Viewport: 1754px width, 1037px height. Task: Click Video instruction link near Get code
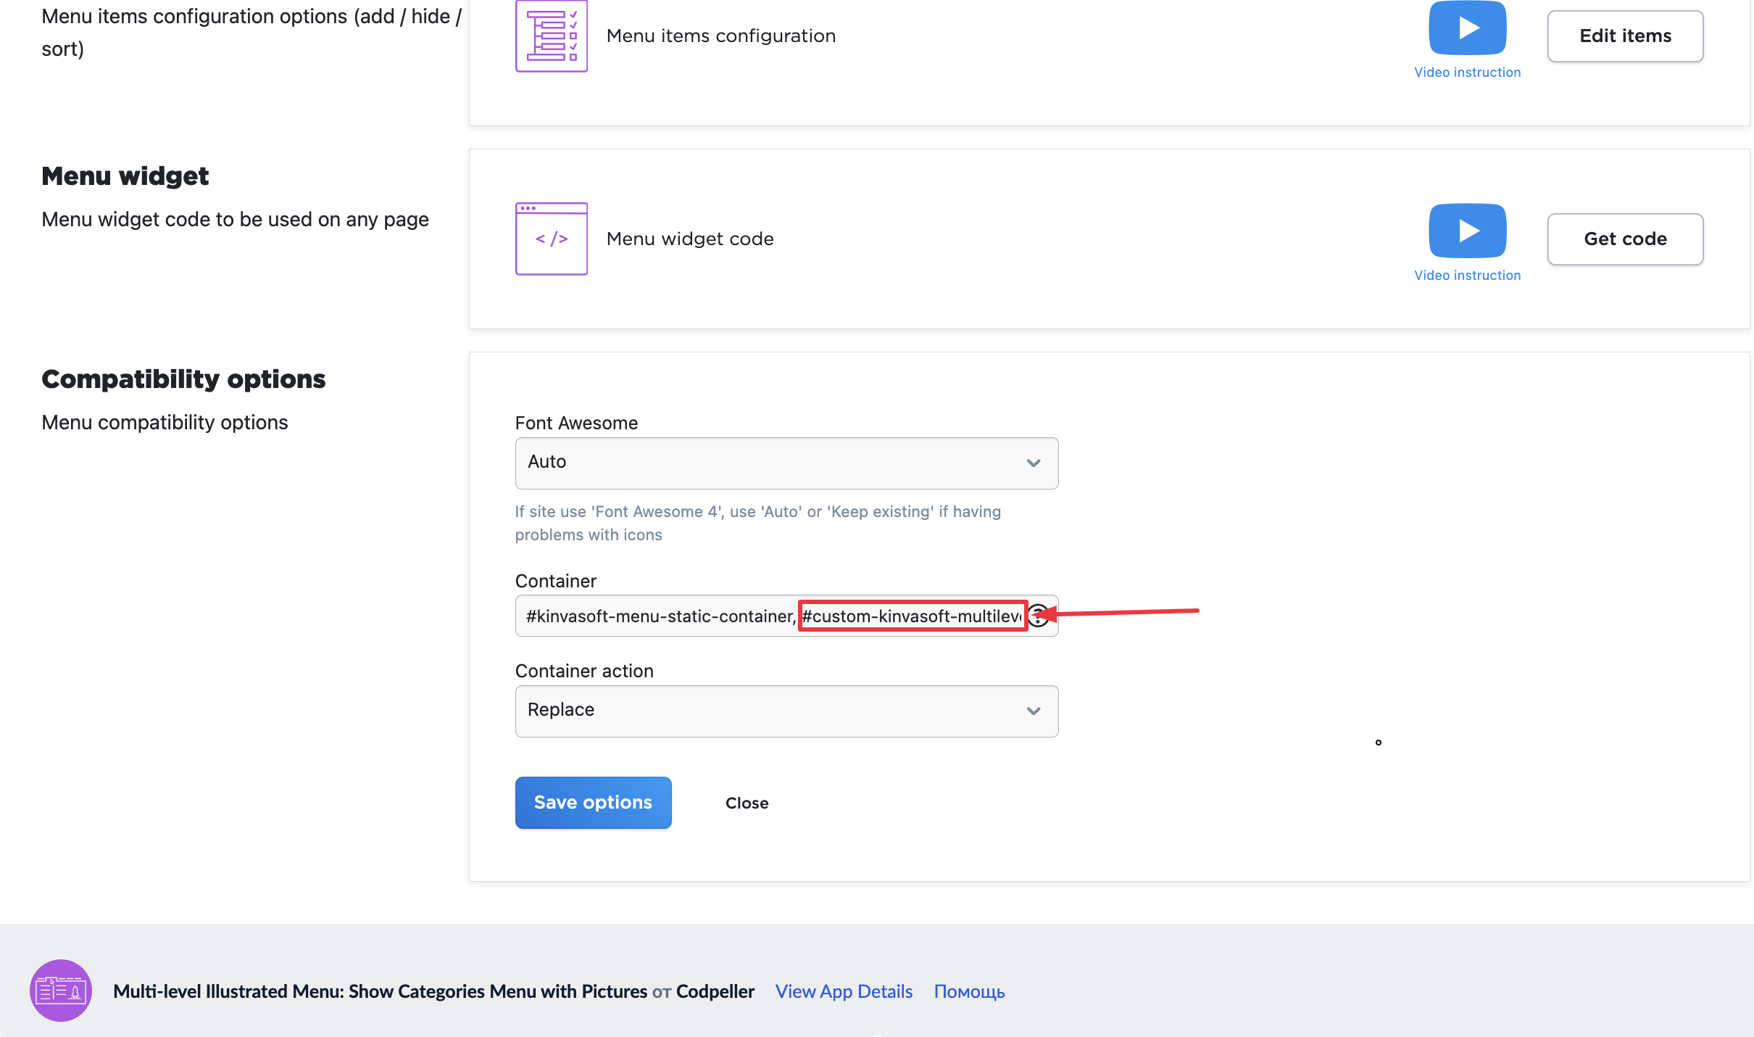(1467, 276)
